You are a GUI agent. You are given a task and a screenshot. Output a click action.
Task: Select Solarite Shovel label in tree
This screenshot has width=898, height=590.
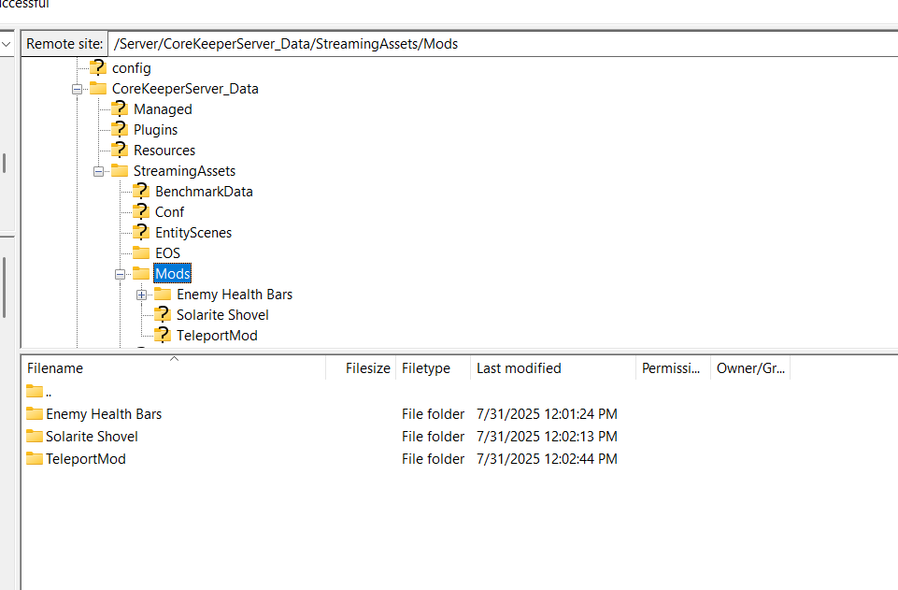(222, 316)
